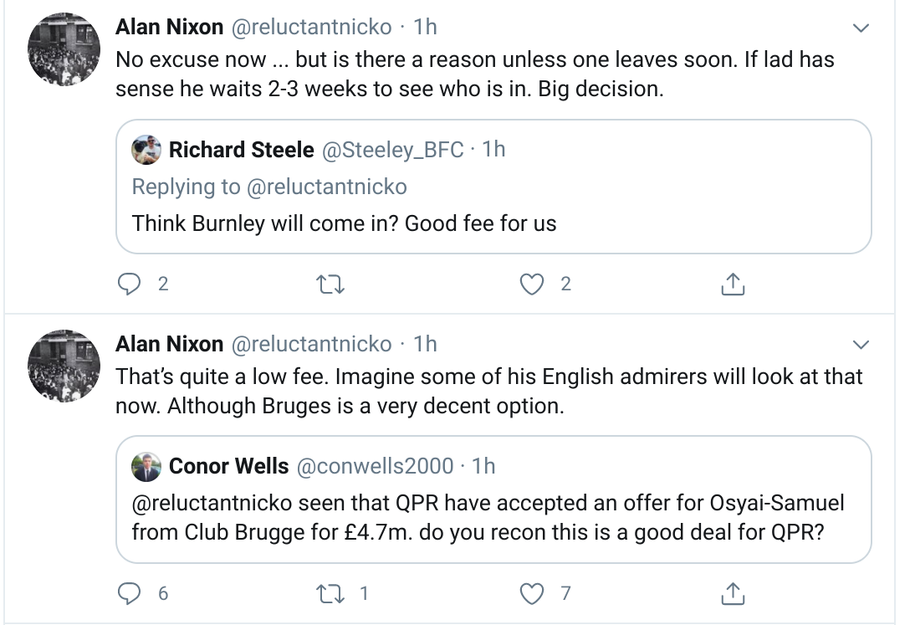
Task: Click Richard Steele's small profile picture
Action: 146,150
